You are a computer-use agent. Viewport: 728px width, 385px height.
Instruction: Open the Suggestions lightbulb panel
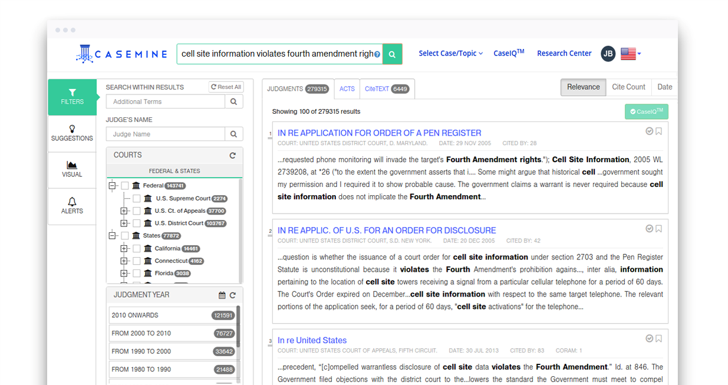(72, 134)
